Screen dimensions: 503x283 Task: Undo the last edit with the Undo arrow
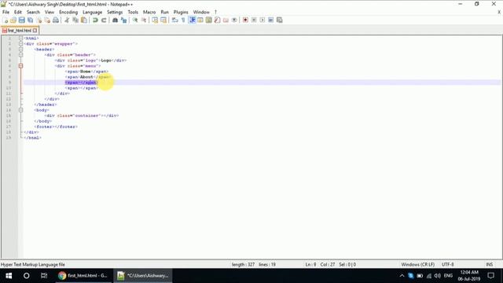(x=95, y=20)
